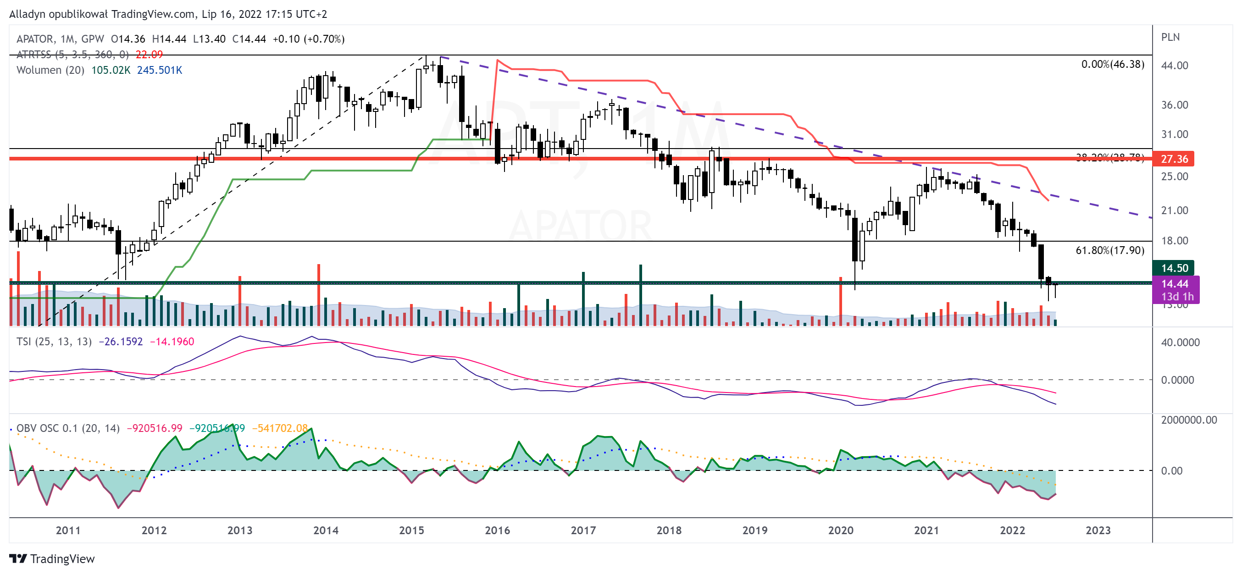Click the 40.0000 TSI scale value
1242x575 pixels.
click(1180, 342)
